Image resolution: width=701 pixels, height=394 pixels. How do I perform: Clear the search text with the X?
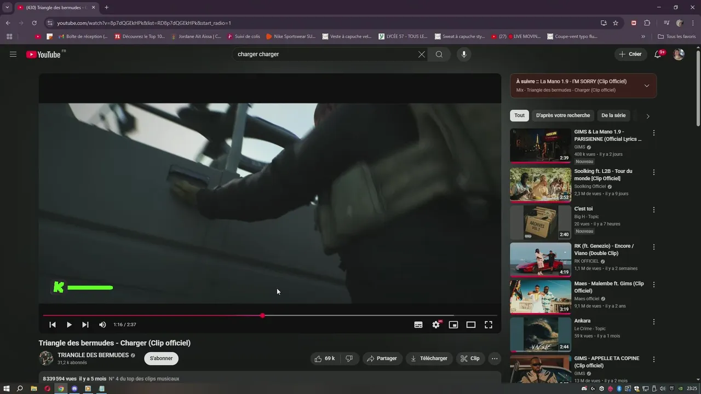point(422,54)
